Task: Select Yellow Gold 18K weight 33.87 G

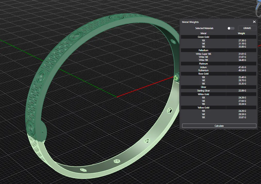Action: point(242,117)
